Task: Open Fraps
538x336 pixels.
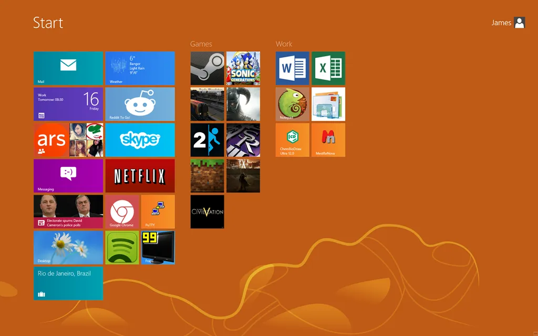Action: 158,247
